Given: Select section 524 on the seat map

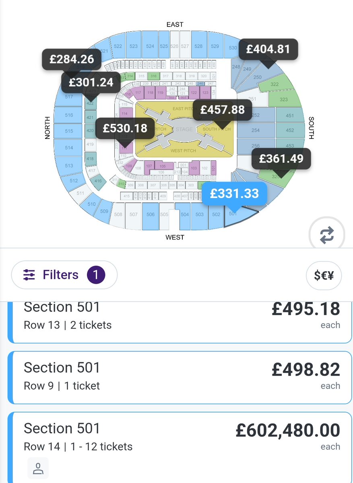Looking at the screenshot, I should pyautogui.click(x=150, y=46).
